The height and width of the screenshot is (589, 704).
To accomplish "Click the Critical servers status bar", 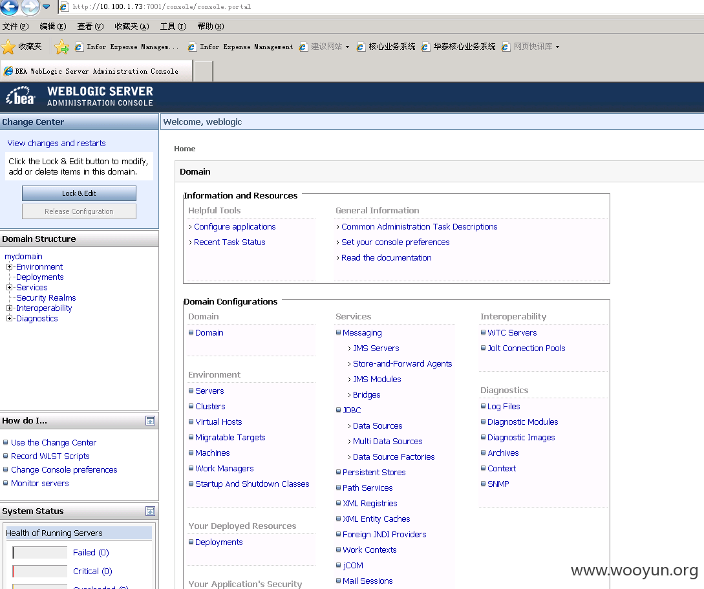I will click(x=40, y=572).
